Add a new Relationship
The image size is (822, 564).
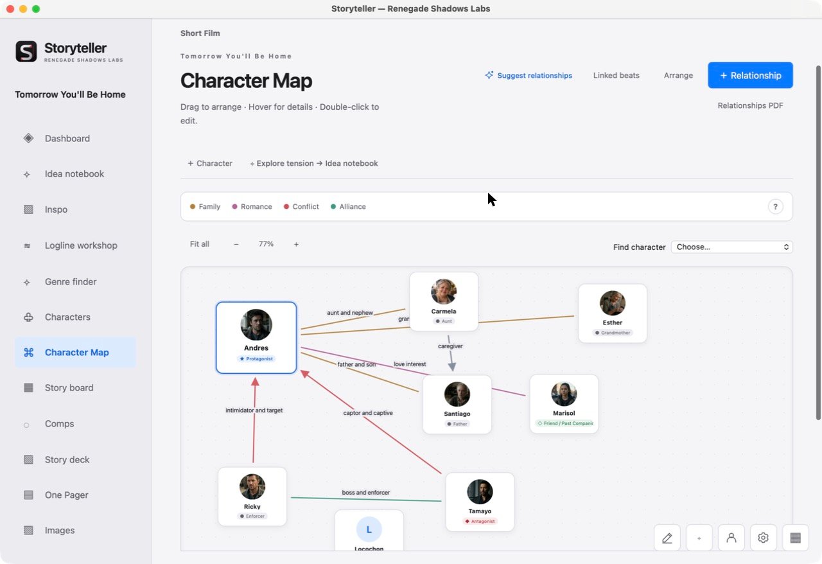(x=750, y=75)
